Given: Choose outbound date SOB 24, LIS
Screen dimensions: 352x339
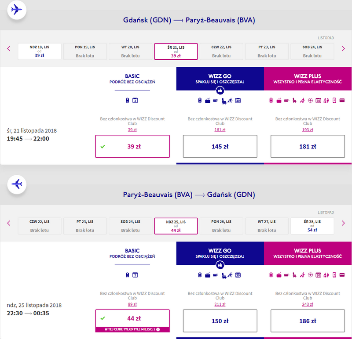Looking at the screenshot, I should pyautogui.click(x=312, y=51).
